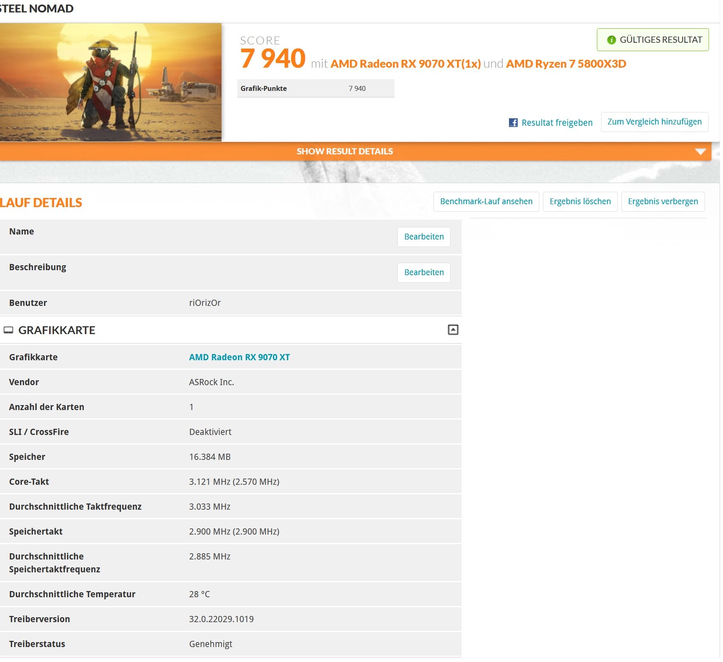Select driver version 32.0.22029.1019
The width and height of the screenshot is (723, 662).
[222, 619]
